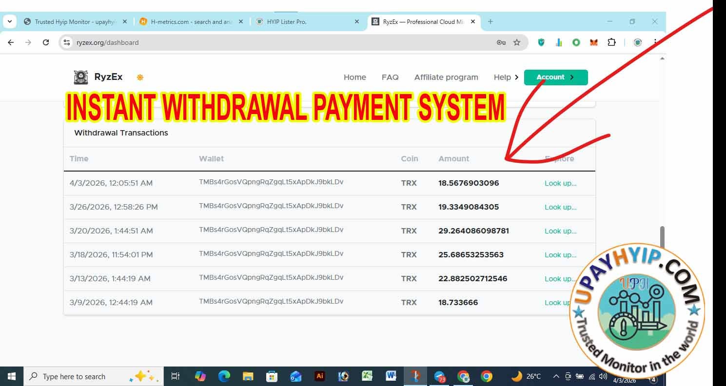Click the RyzEx logo icon
This screenshot has height=386, width=726.
(81, 77)
